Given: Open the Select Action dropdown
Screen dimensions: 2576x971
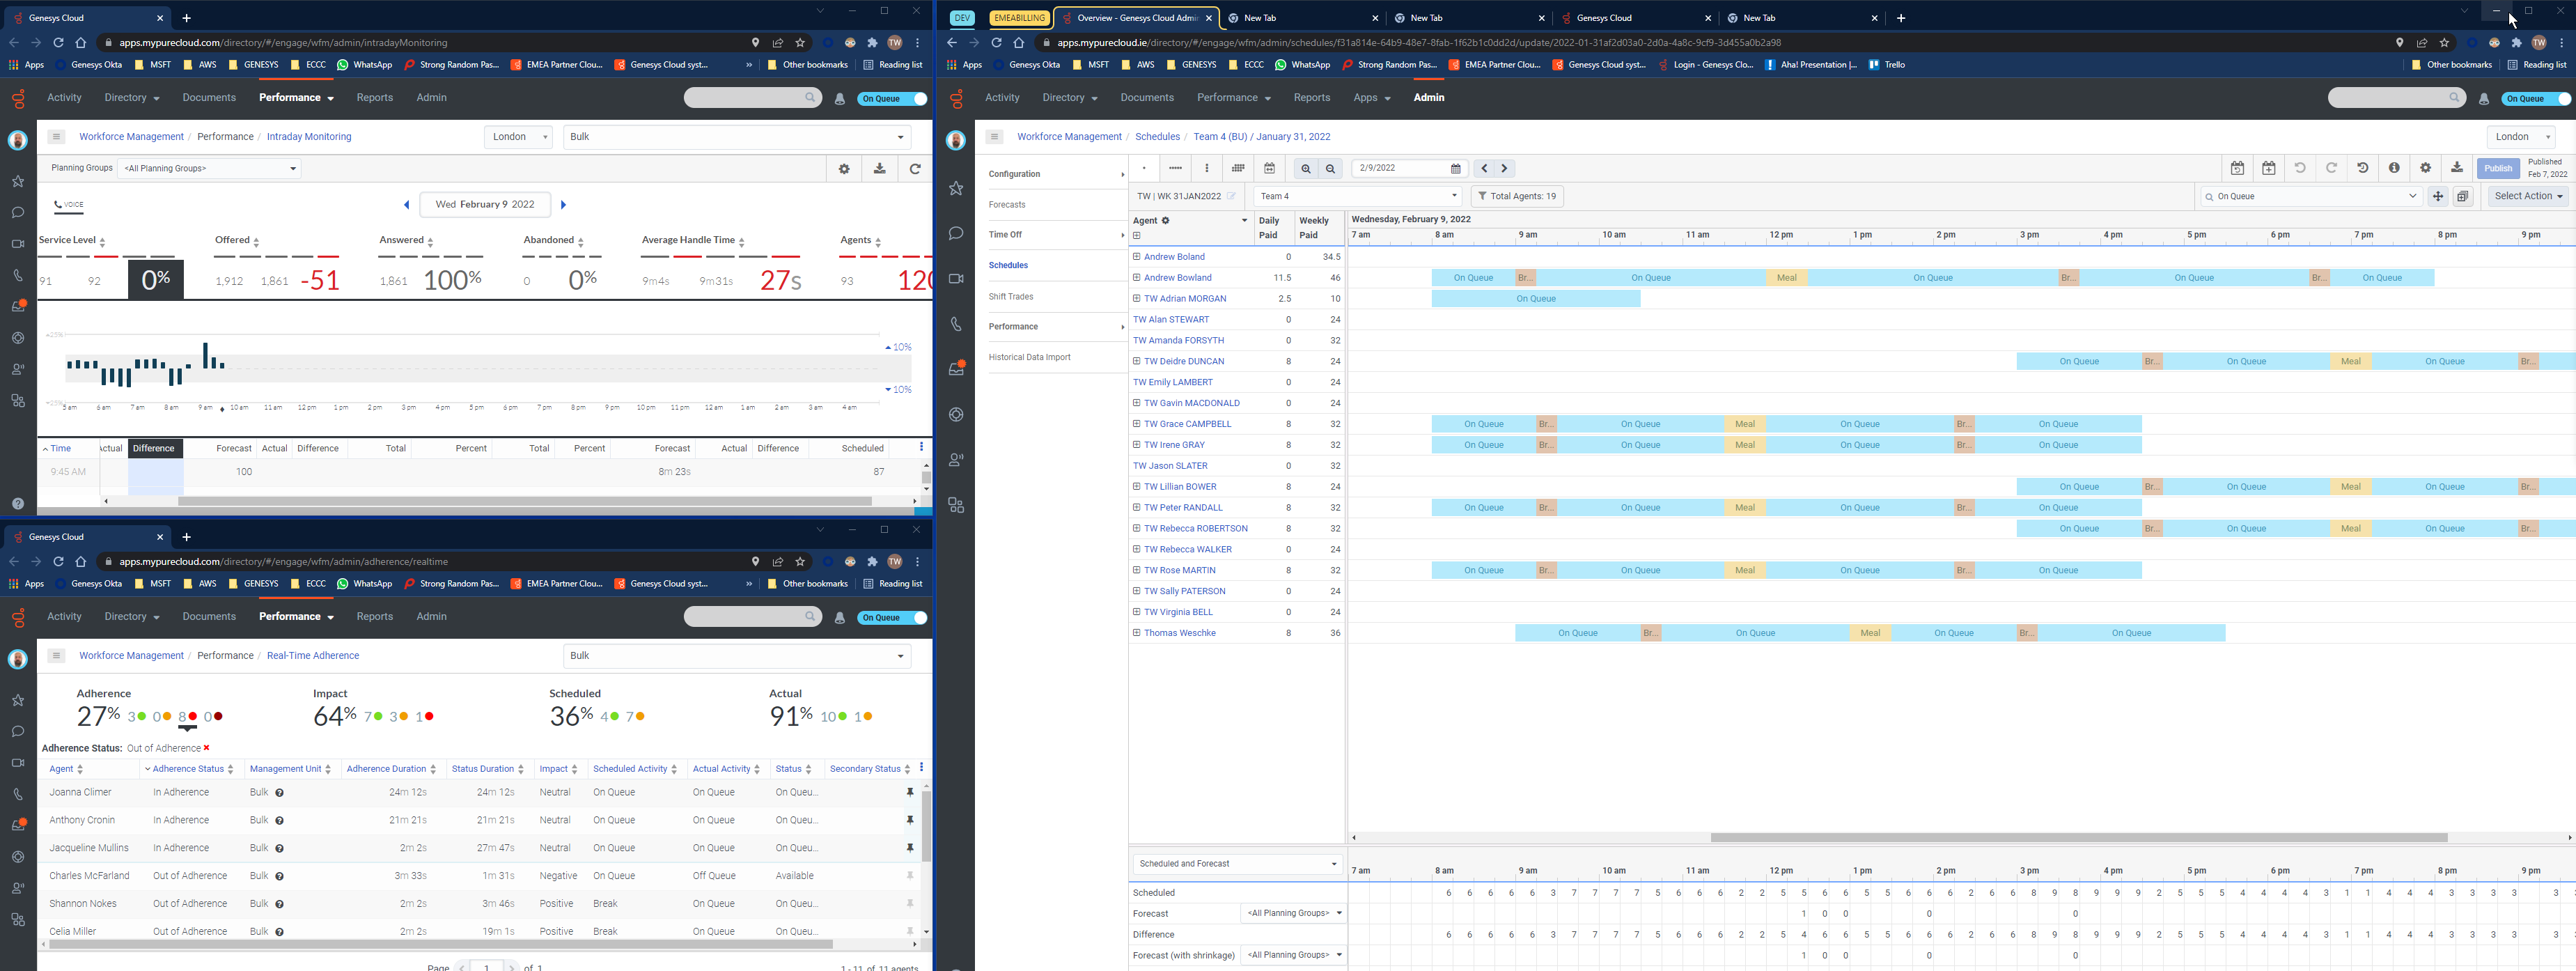Looking at the screenshot, I should 2528,196.
